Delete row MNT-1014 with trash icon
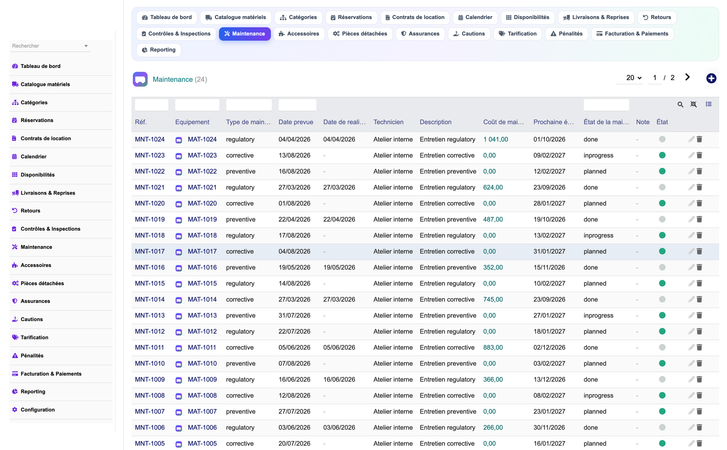Image resolution: width=727 pixels, height=450 pixels. tap(699, 300)
